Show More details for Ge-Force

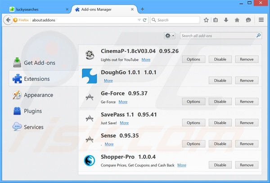(x=123, y=102)
